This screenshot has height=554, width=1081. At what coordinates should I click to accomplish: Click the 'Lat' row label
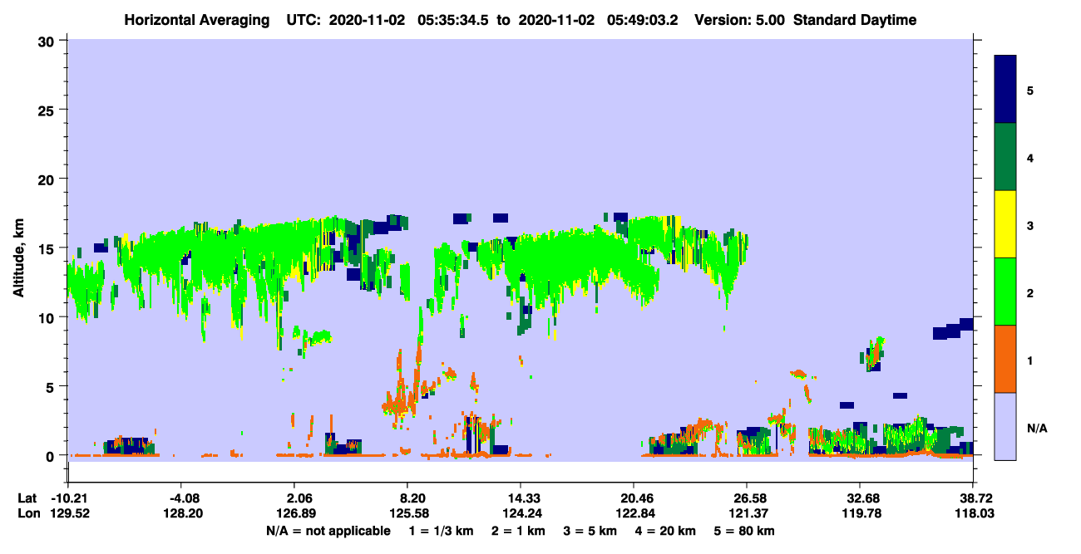27,498
